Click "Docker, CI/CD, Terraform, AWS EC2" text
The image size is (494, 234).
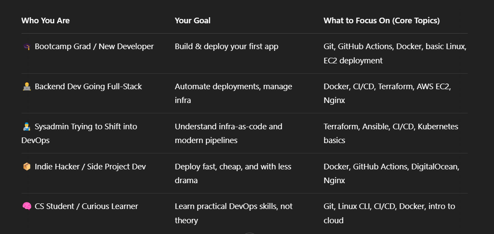click(387, 87)
